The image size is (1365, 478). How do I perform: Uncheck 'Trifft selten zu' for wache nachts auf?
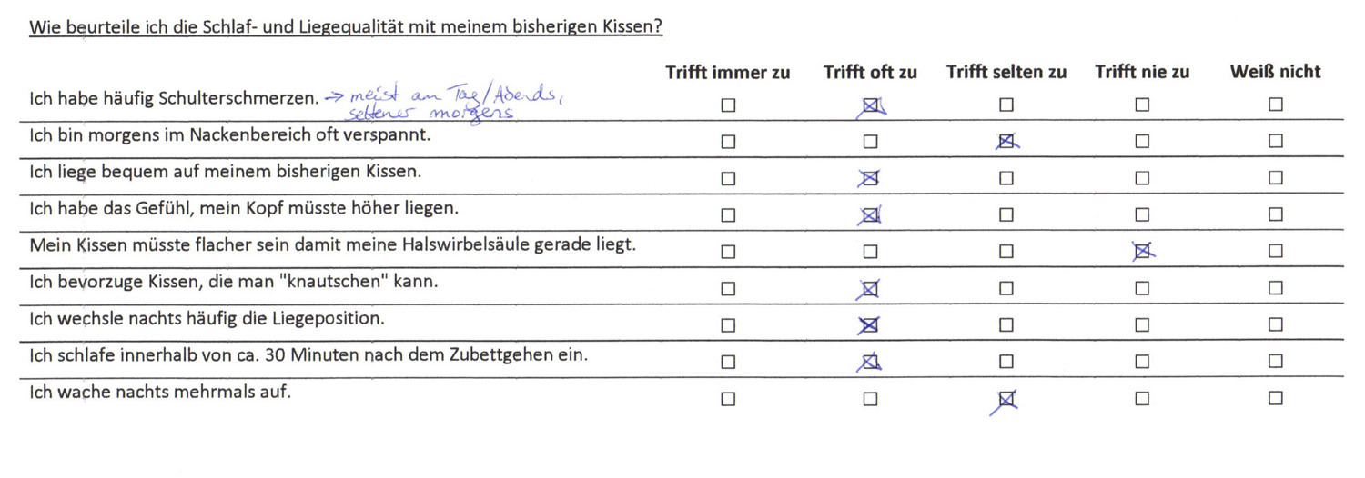tap(1006, 398)
